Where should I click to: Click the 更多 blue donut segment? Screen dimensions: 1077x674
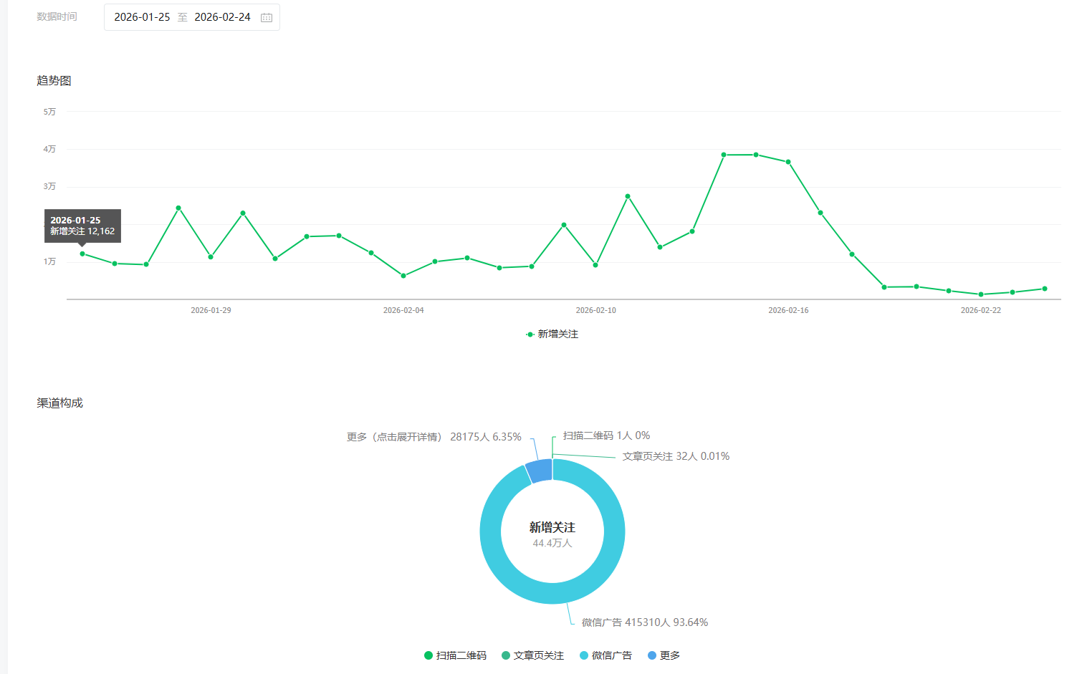tap(540, 471)
